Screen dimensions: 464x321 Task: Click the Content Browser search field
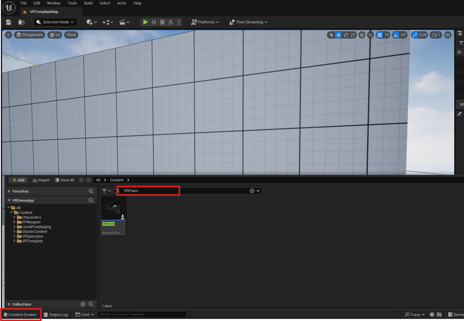(184, 191)
